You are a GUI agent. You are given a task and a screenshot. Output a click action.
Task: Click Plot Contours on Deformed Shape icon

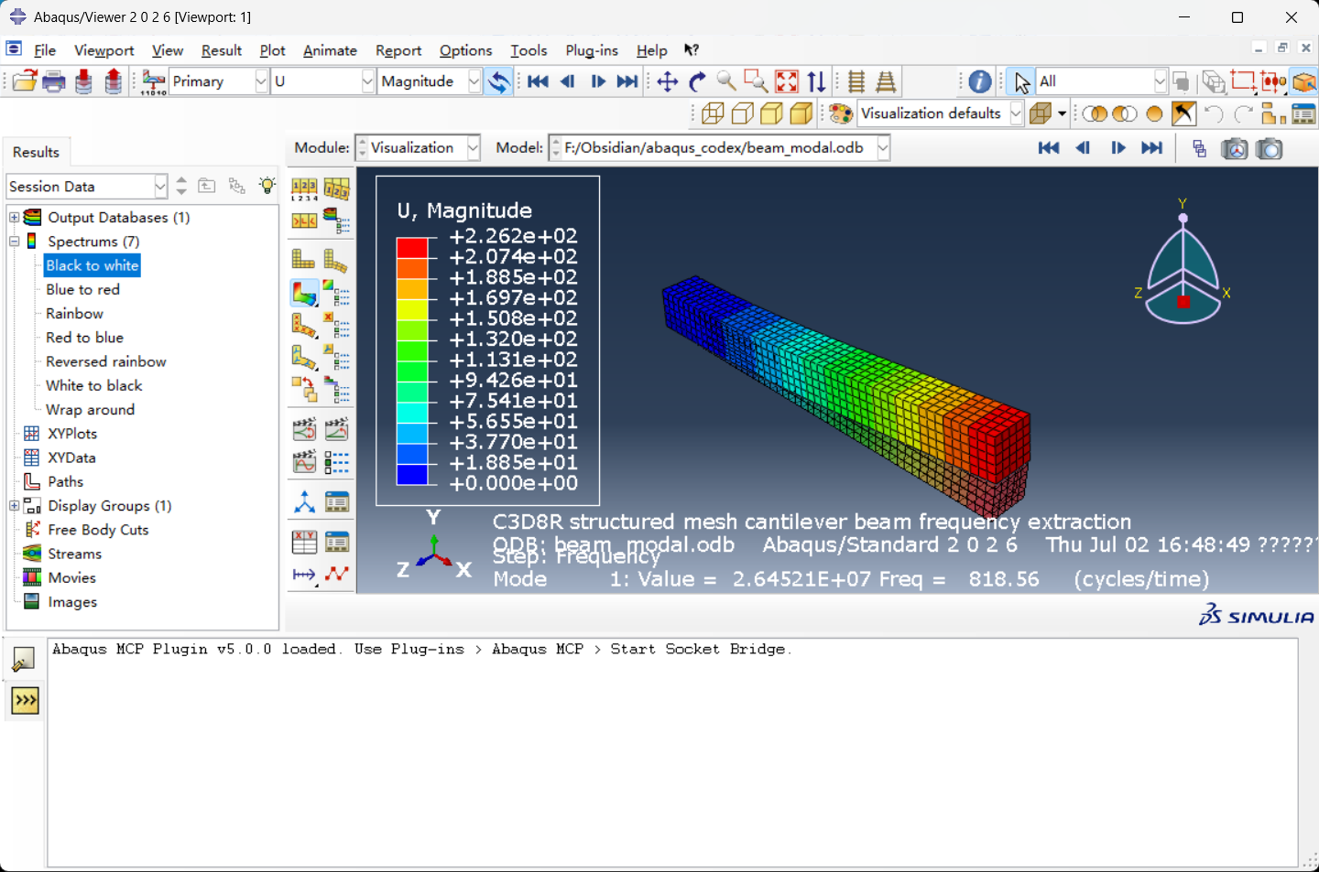tap(304, 293)
